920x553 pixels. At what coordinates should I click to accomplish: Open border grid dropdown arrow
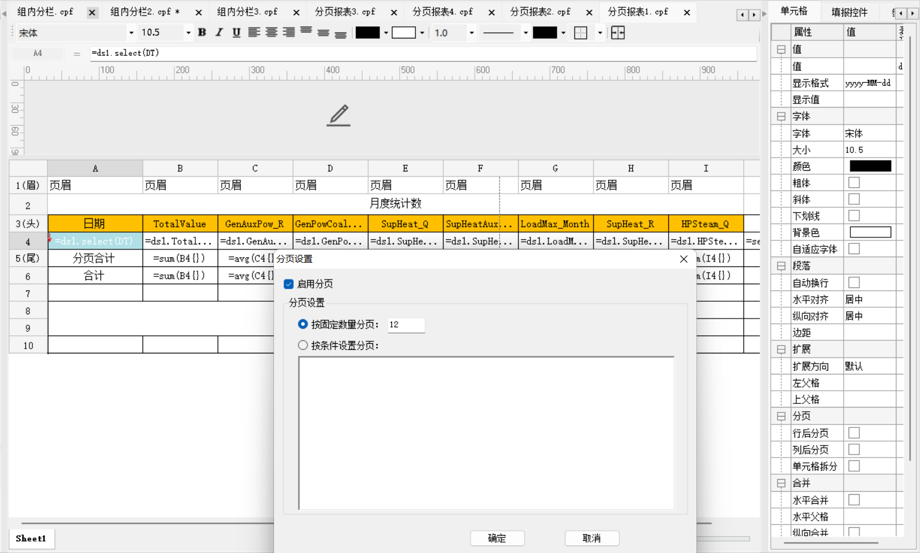click(600, 33)
